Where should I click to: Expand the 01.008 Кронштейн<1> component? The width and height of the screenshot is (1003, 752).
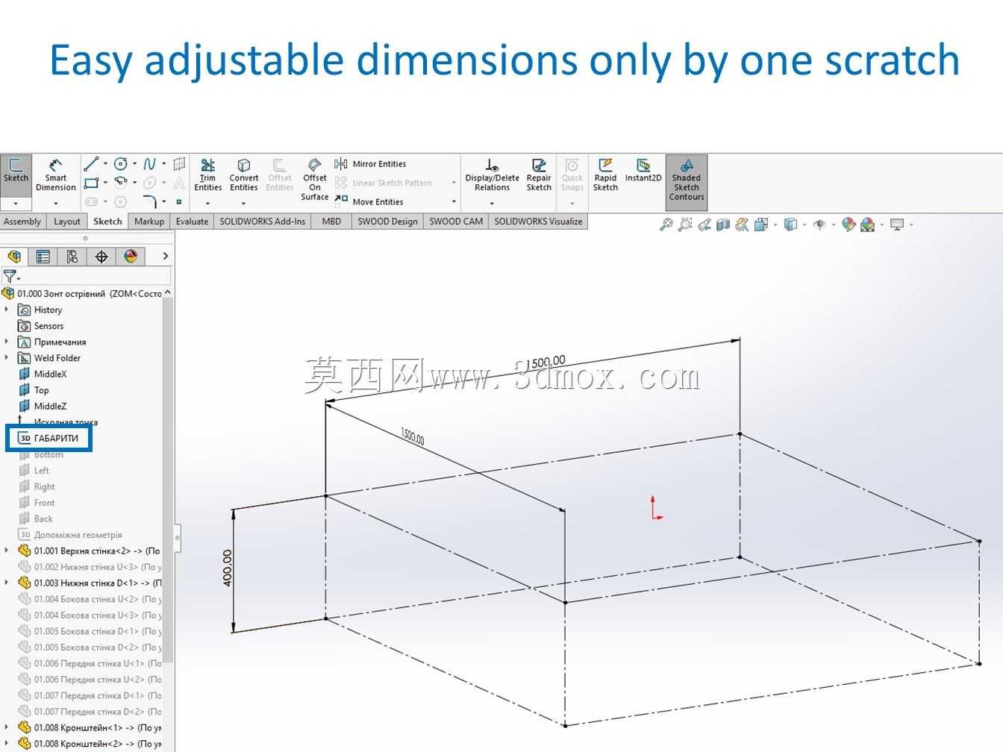click(7, 727)
